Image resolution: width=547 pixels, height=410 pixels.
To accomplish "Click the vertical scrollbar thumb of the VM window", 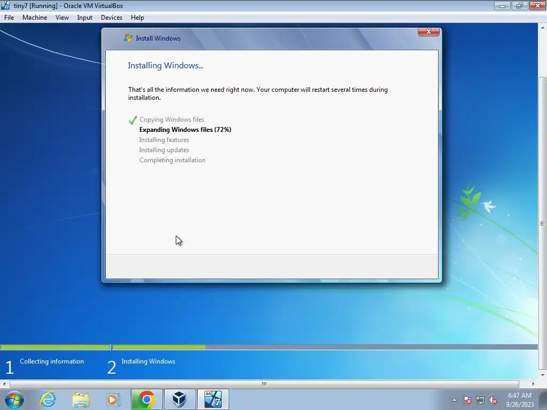I will pyautogui.click(x=543, y=223).
